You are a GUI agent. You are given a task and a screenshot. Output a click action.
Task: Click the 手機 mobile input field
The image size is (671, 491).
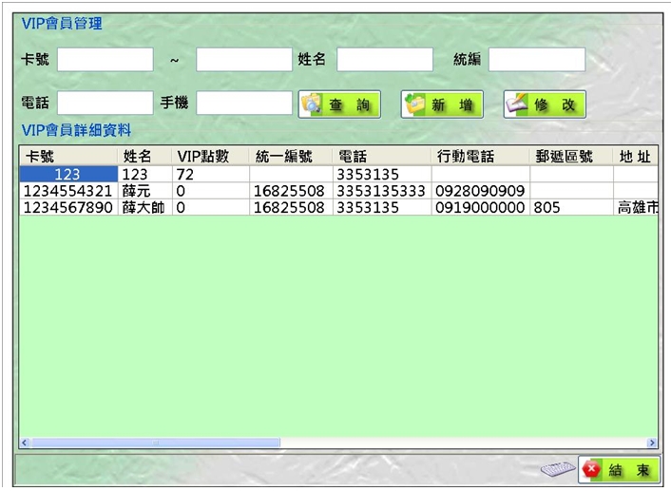click(243, 103)
